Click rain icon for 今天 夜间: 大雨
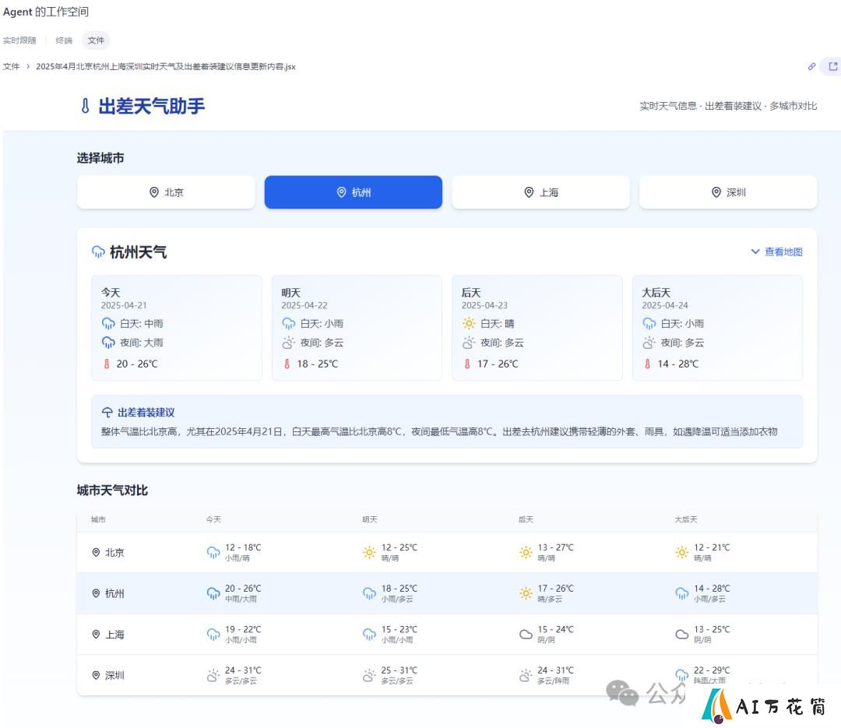Viewport: 841px width, 728px height. pos(108,343)
